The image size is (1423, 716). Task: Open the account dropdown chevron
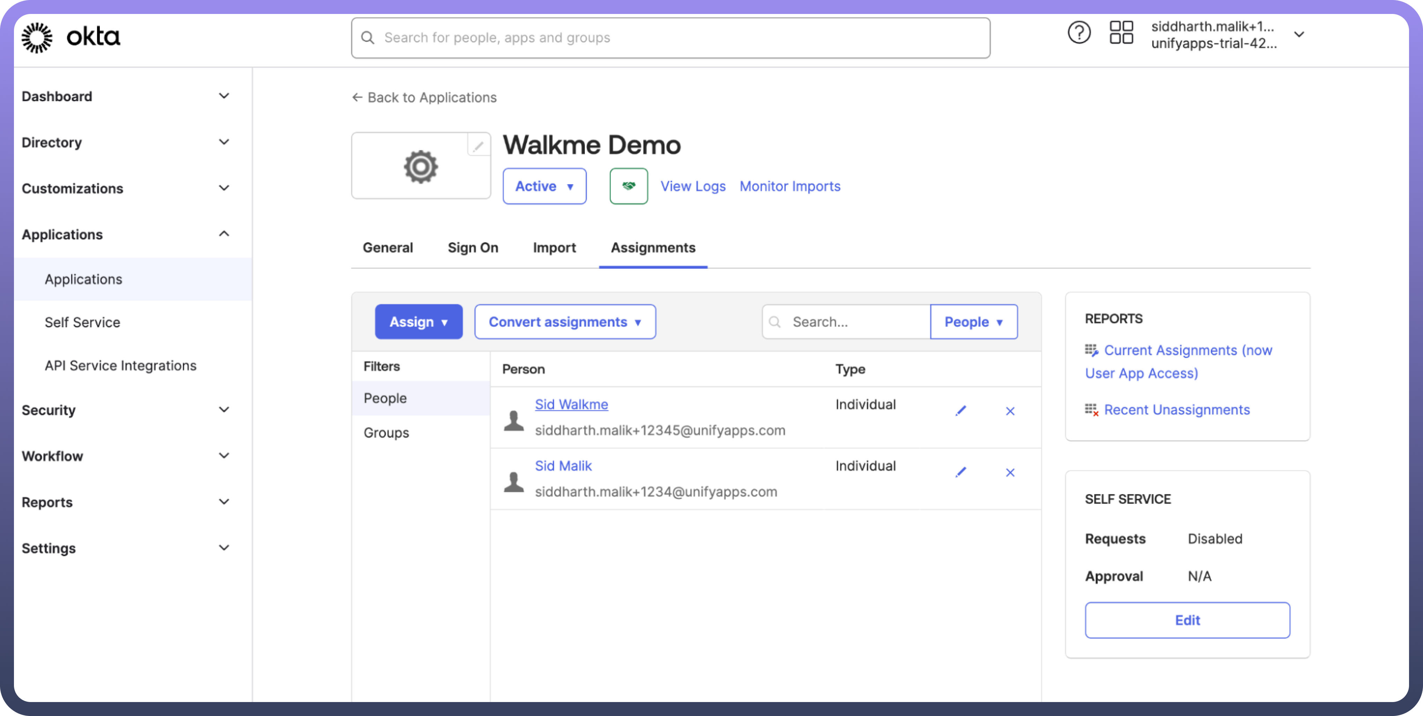1299,34
